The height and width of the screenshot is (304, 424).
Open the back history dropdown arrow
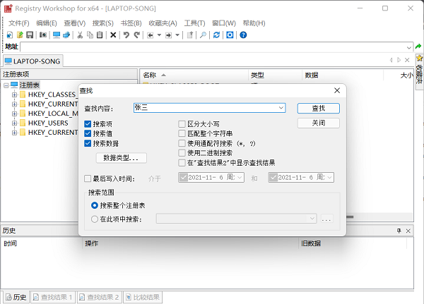coord(159,35)
